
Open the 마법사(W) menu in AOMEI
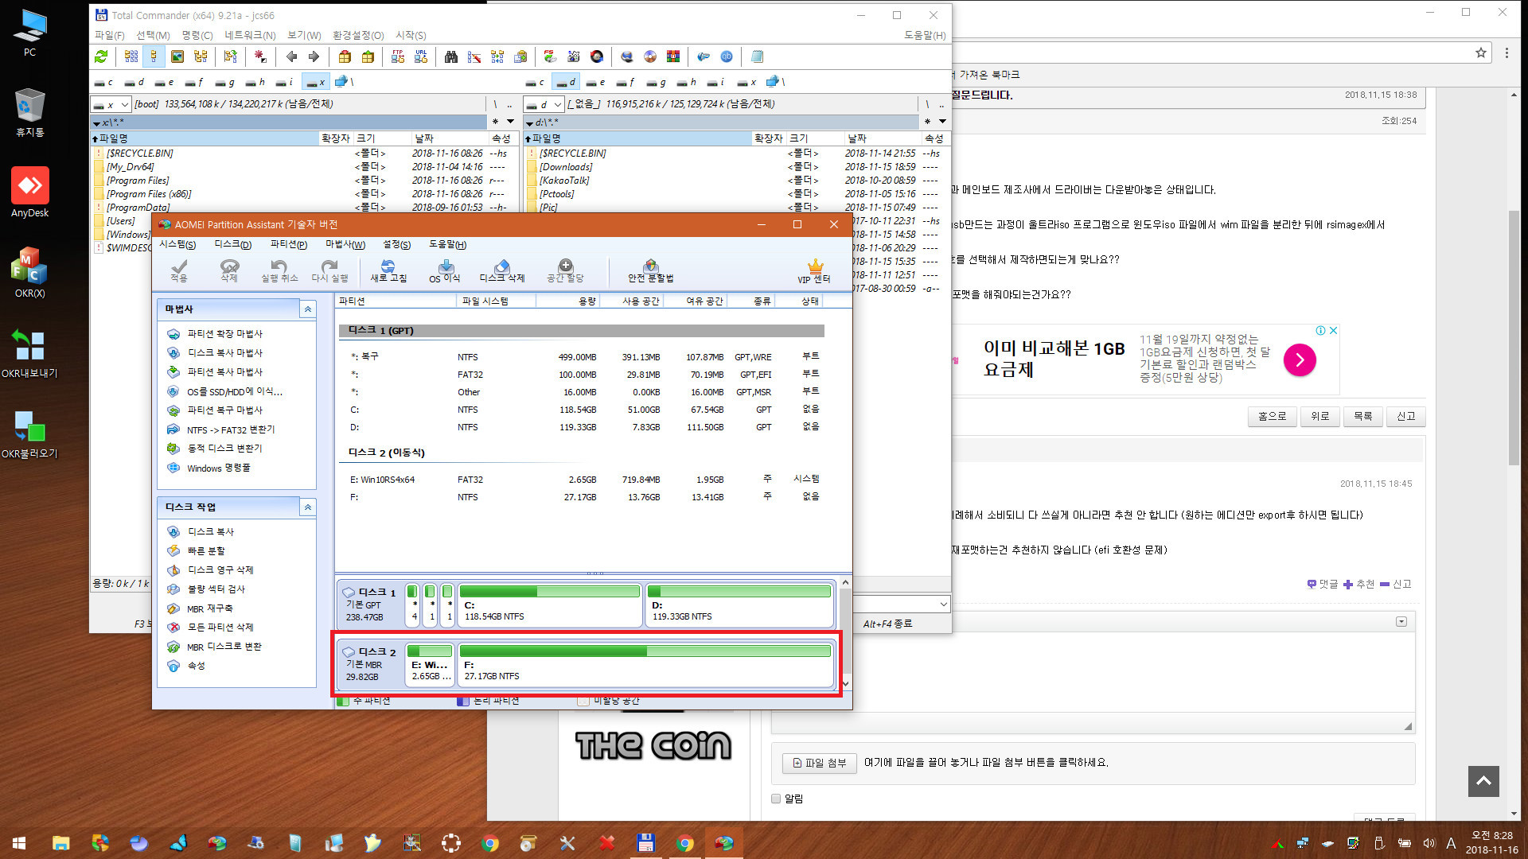click(345, 244)
